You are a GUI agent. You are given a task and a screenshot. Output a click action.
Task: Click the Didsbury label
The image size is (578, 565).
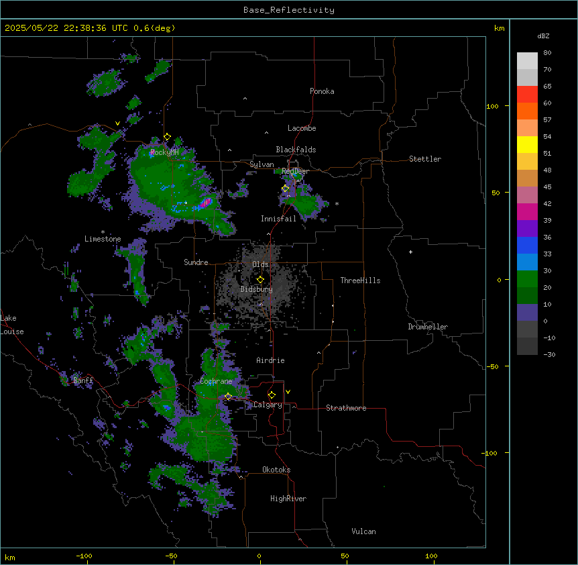click(257, 289)
